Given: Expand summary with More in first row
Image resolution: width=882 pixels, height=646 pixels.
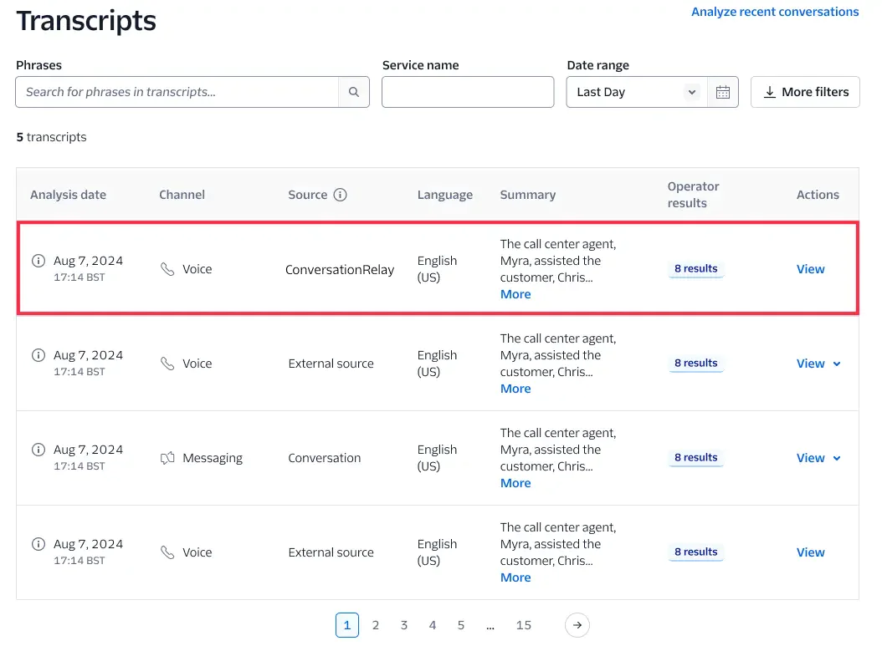Looking at the screenshot, I should (x=515, y=294).
